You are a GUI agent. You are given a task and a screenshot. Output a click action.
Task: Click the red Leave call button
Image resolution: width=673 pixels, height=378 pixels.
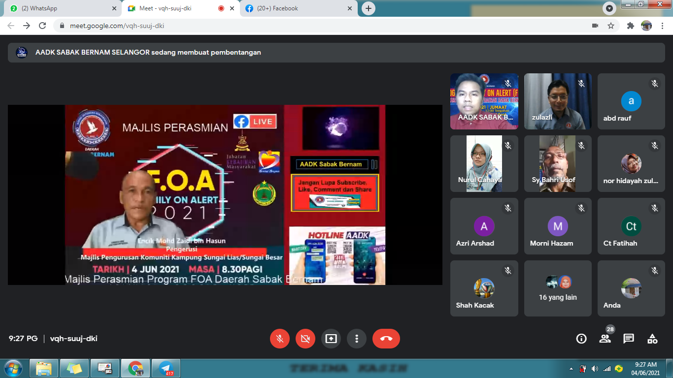pos(386,339)
